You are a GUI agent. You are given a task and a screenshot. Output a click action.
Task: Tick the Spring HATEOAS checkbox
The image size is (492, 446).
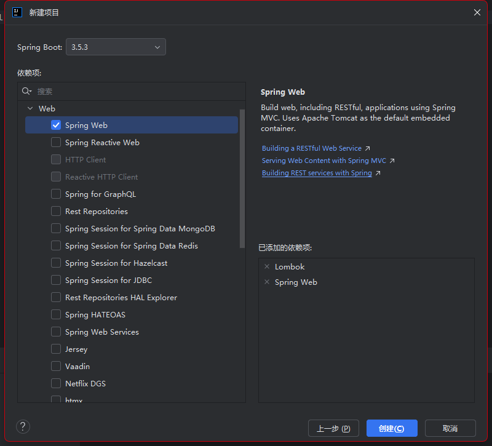pyautogui.click(x=56, y=314)
